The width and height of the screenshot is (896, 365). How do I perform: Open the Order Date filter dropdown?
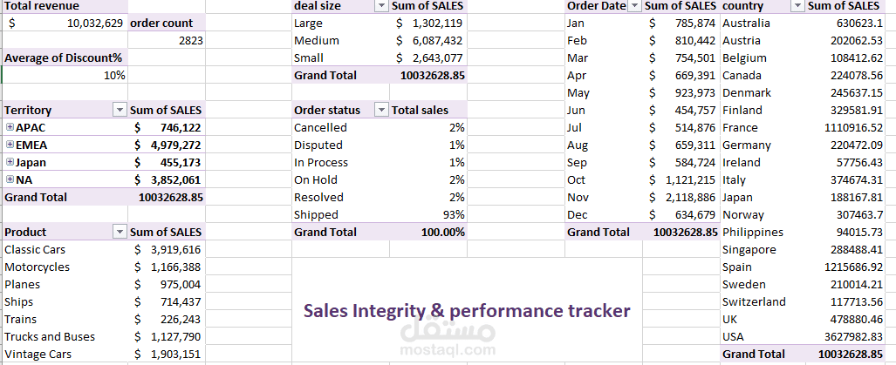point(633,6)
